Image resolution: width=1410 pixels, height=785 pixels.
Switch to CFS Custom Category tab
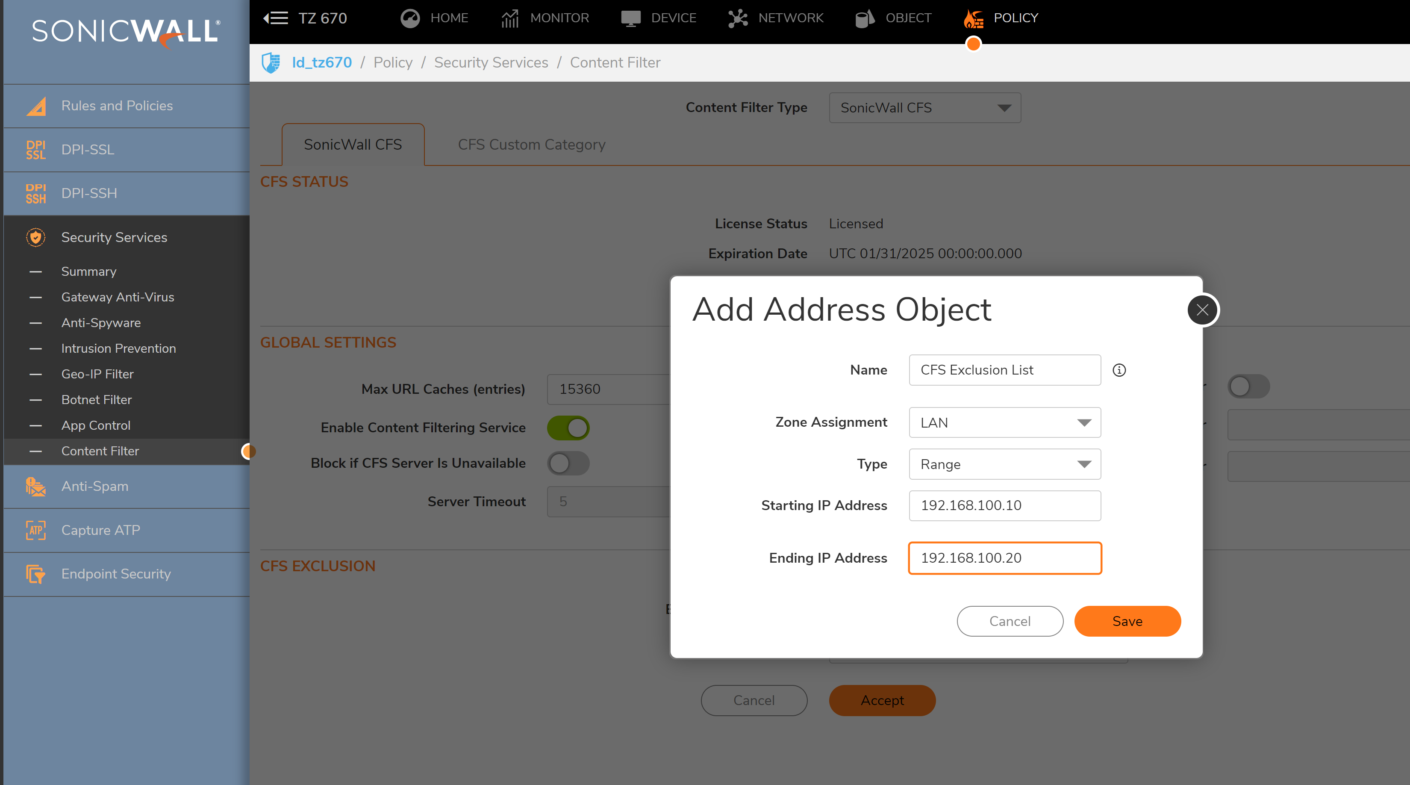tap(531, 145)
